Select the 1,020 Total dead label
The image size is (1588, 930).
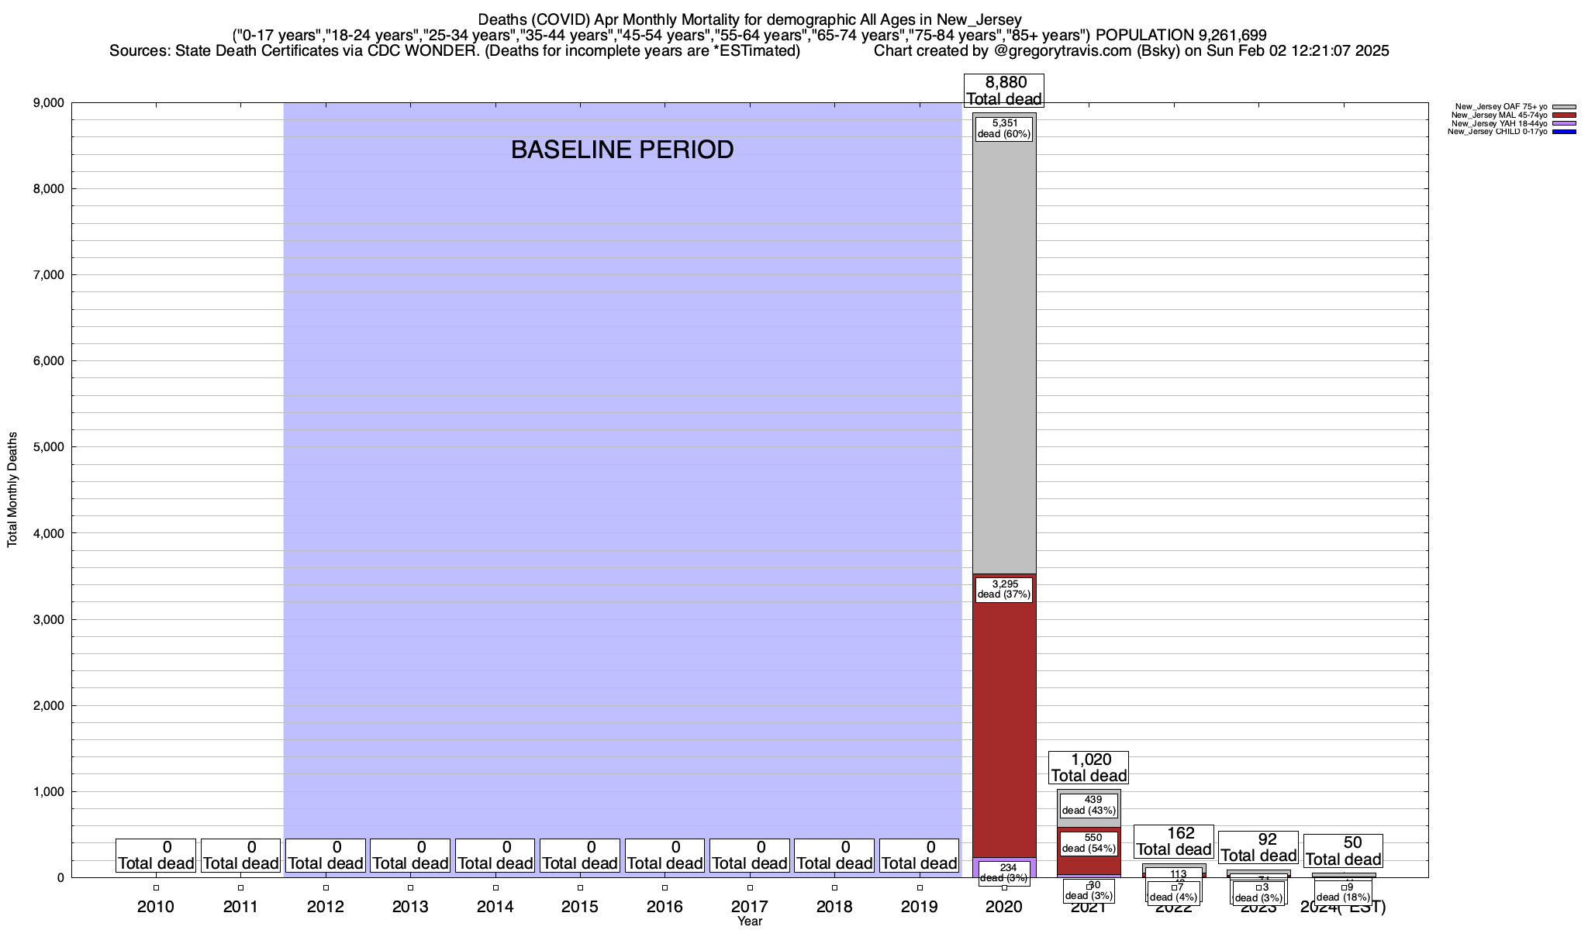1089,768
